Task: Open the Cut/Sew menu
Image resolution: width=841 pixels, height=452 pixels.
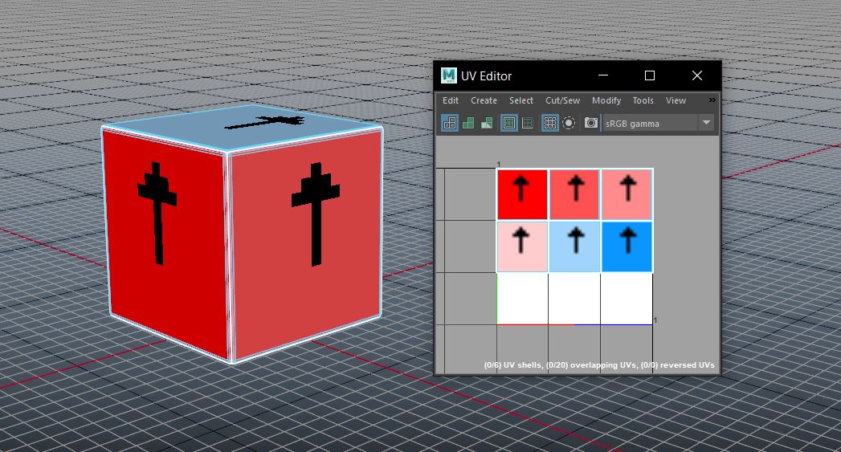Action: (562, 100)
